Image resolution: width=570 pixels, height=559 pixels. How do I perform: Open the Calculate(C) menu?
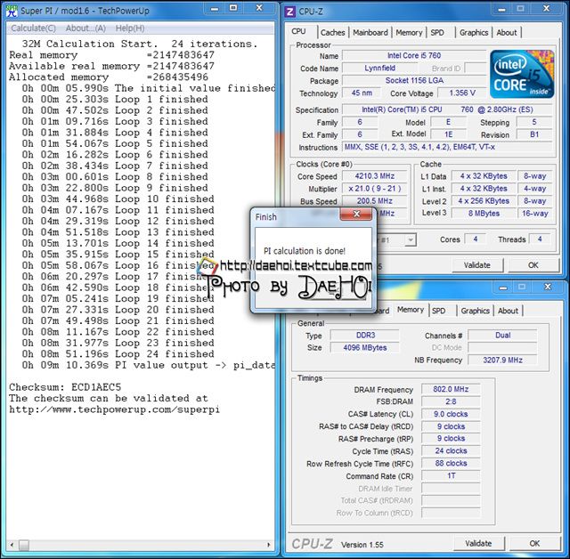coord(34,28)
